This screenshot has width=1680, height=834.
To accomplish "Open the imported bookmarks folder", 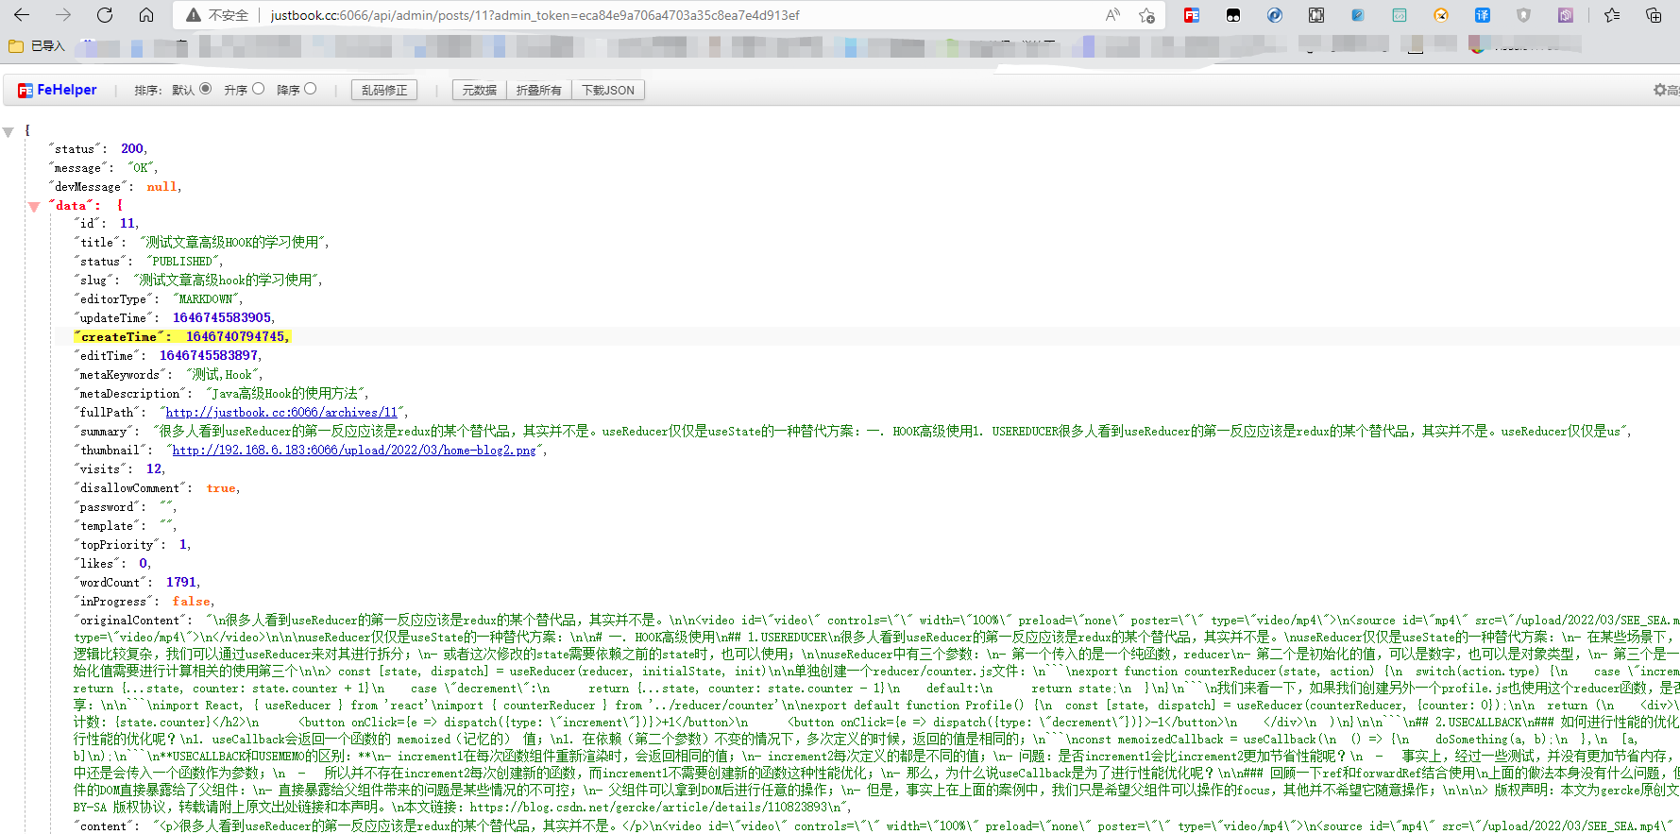I will tap(37, 45).
